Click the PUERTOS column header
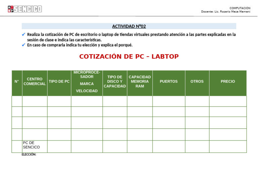 169,83
